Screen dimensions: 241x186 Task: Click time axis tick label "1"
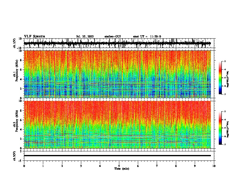pyautogui.click(x=43, y=166)
